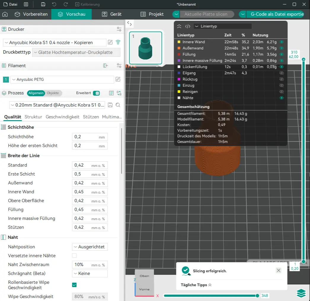Open the Anycubic PETG filament dropdown

click(62, 79)
